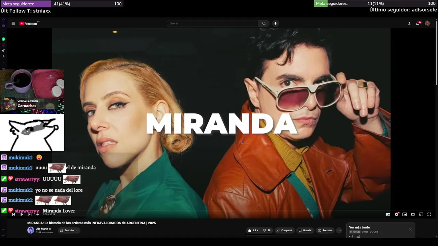The image size is (438, 246).
Task: Toggle playlist loop icon
Action: coord(351,236)
